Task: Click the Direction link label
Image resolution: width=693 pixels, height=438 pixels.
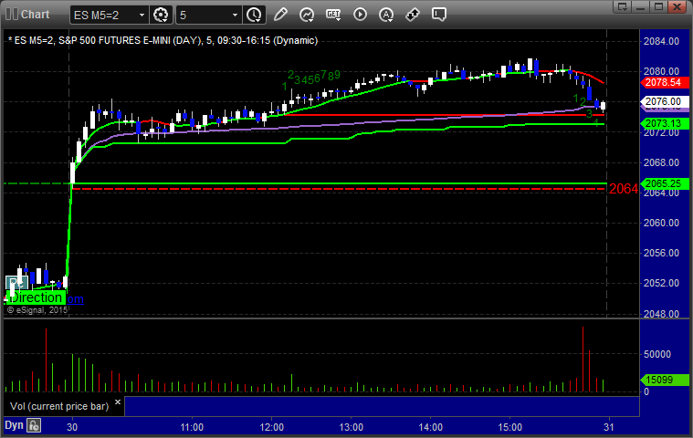Action: [37, 297]
